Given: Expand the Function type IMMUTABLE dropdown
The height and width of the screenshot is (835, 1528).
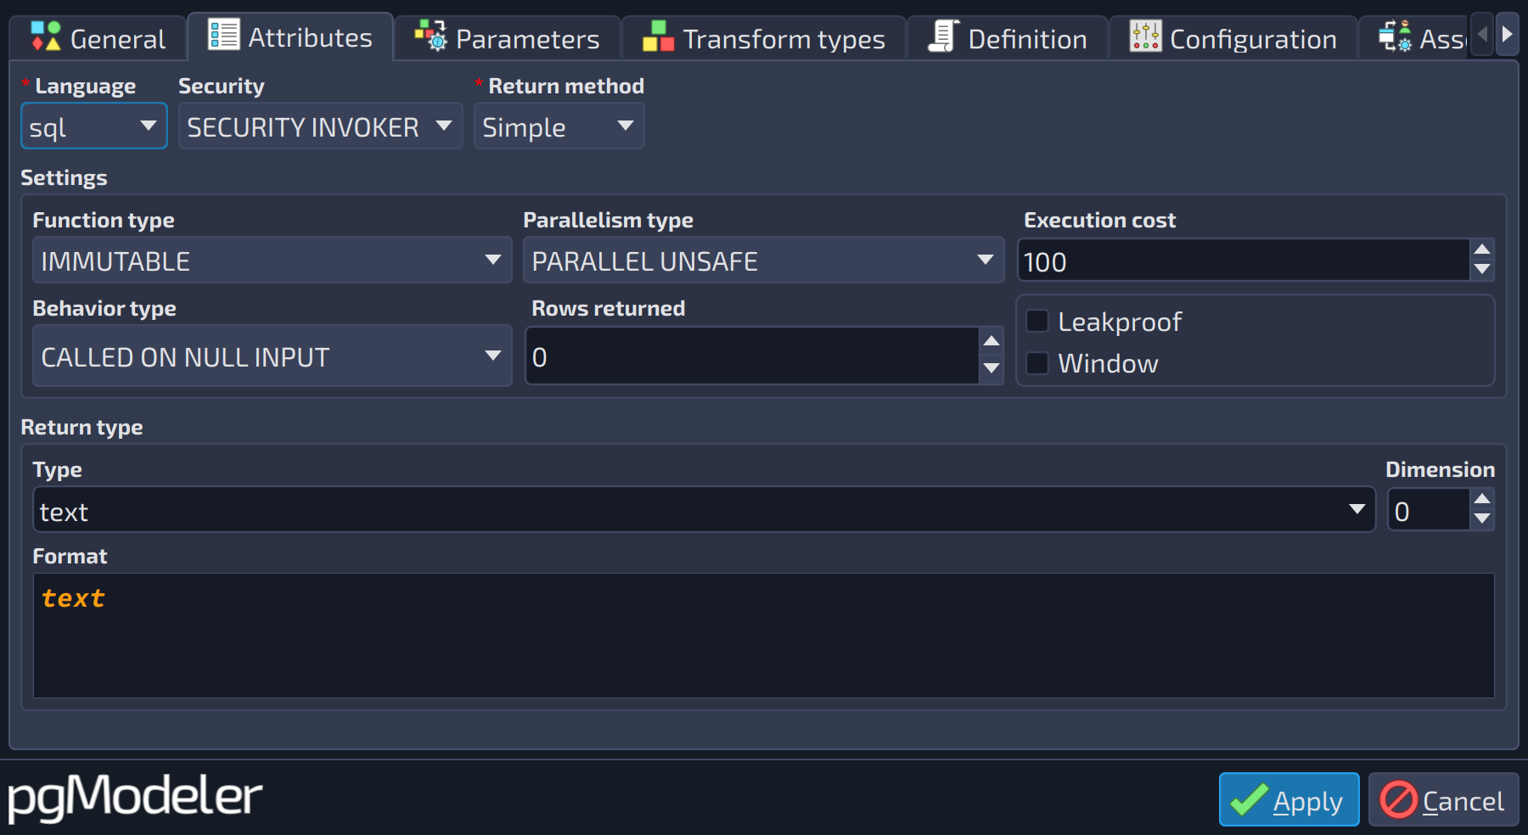Looking at the screenshot, I should pyautogui.click(x=272, y=261).
